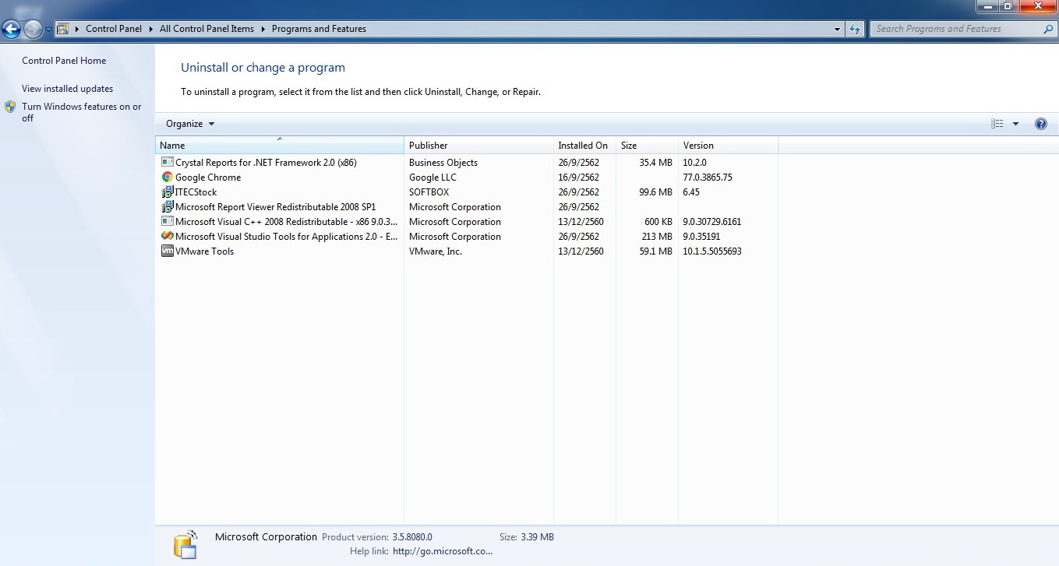Viewport: 1059px width, 566px height.
Task: Open the view options dropdown arrow
Action: tap(1015, 124)
